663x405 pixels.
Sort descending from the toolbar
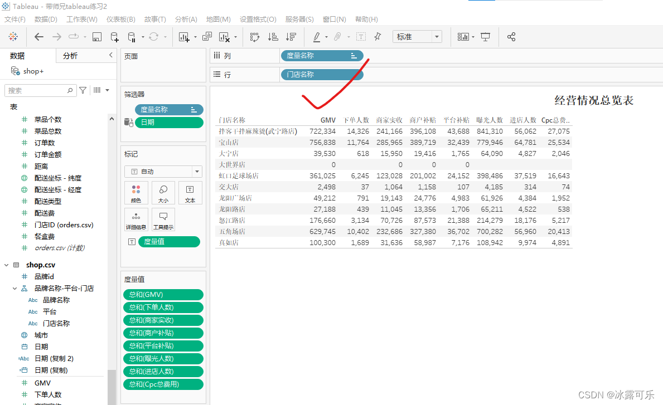[291, 37]
